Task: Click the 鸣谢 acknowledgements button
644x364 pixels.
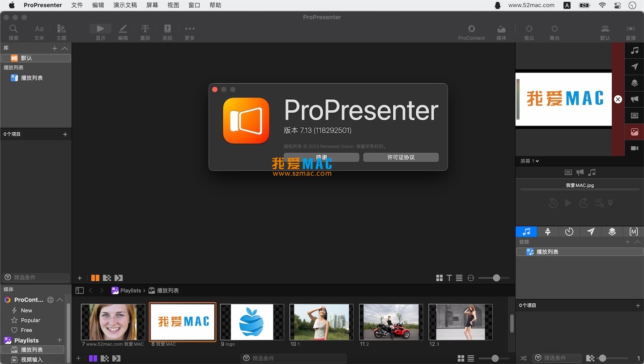Action: click(x=321, y=157)
